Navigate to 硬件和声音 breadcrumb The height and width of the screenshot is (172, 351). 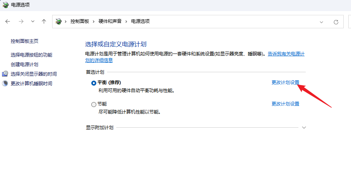pyautogui.click(x=110, y=21)
